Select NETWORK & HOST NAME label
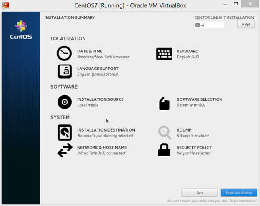The width and height of the screenshot is (260, 206). (x=102, y=148)
